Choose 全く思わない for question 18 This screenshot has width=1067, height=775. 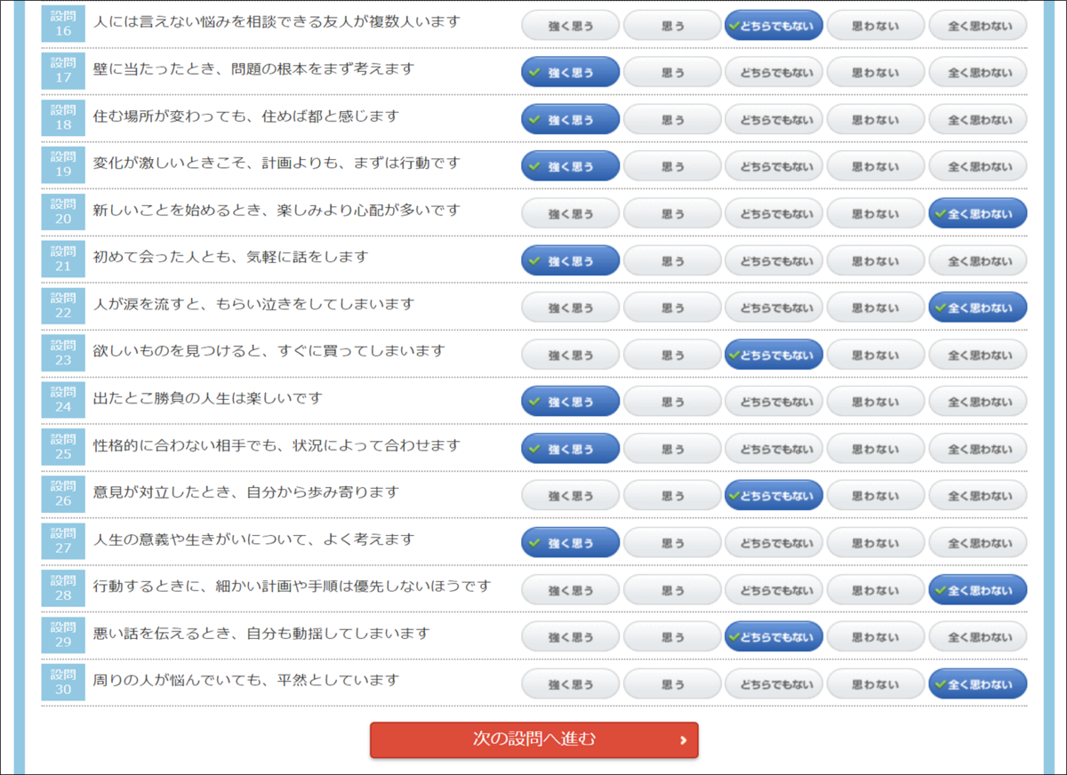coord(978,120)
